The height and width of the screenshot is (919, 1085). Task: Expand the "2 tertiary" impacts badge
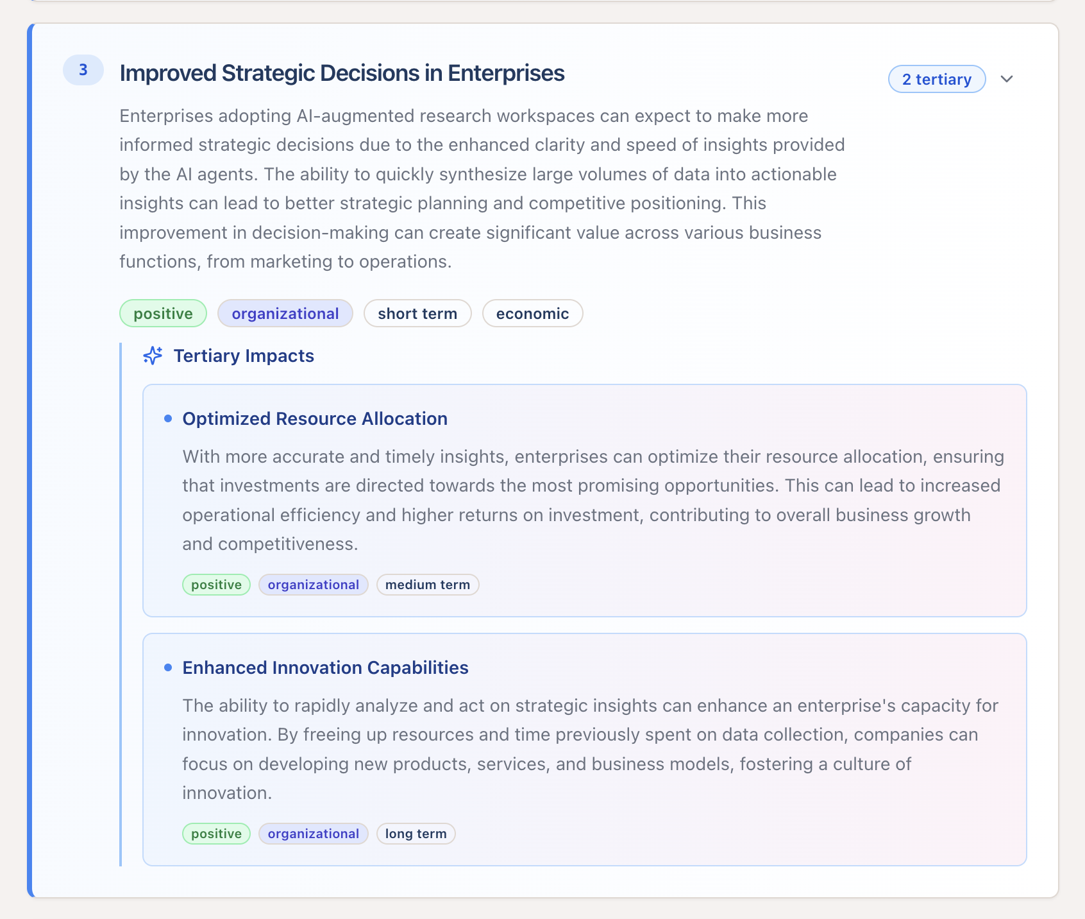click(x=936, y=79)
